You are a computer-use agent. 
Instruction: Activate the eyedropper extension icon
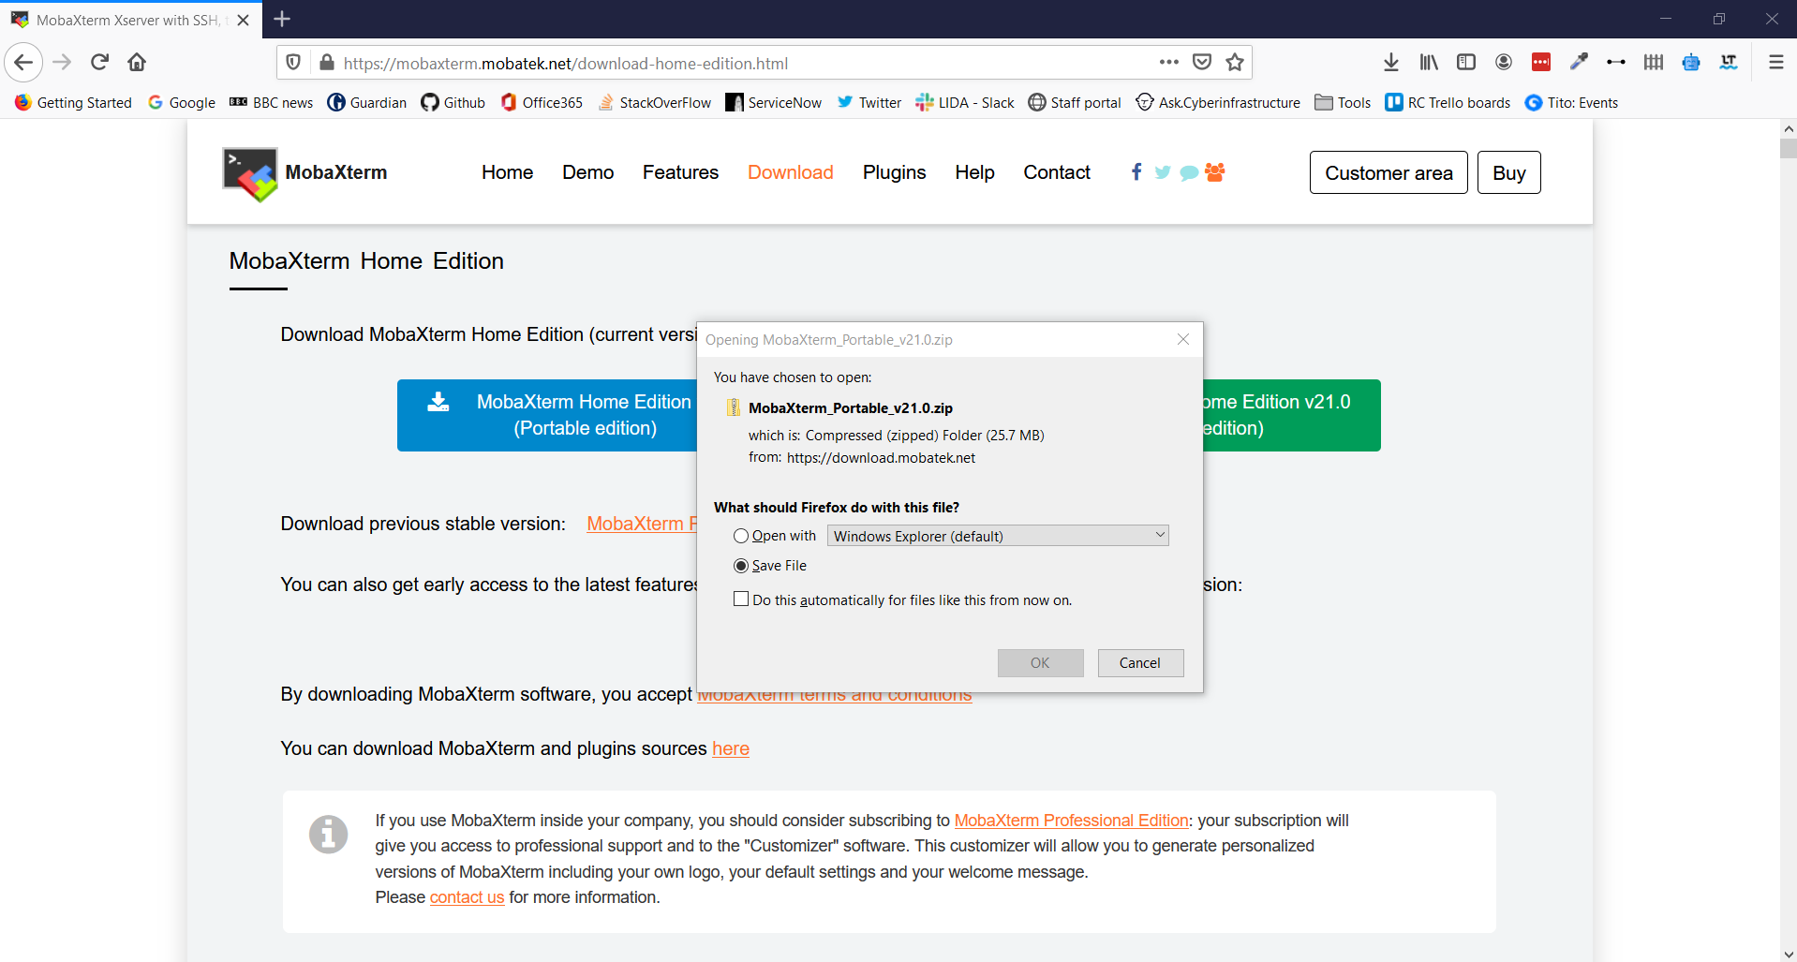[x=1579, y=62]
